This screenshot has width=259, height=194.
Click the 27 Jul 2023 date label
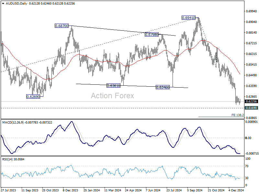(8, 190)
